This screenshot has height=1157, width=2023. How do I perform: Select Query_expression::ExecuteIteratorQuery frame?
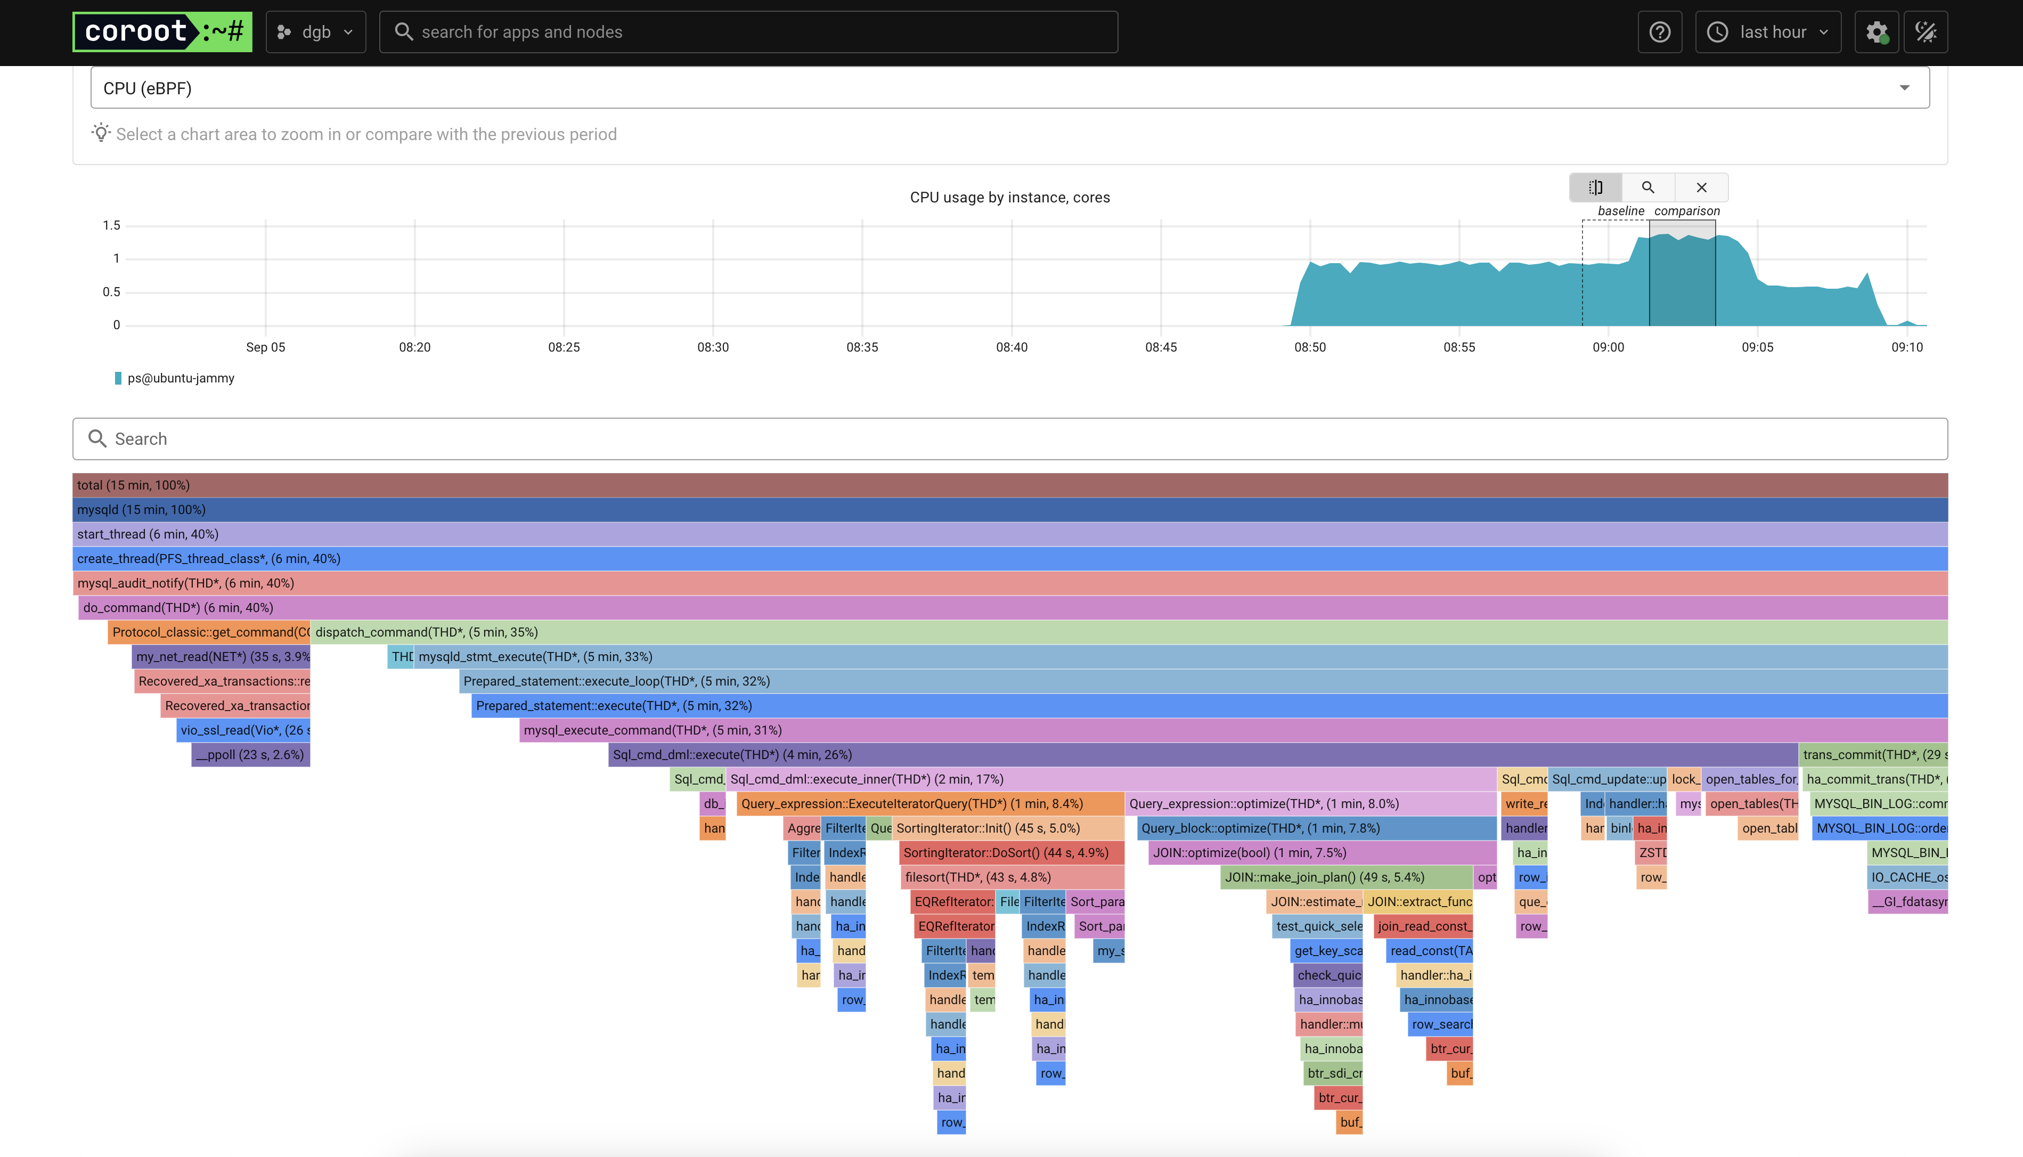(x=931, y=804)
